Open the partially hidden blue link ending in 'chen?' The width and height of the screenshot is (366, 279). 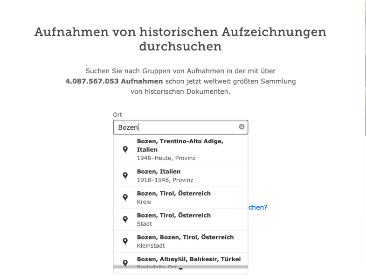tap(258, 207)
